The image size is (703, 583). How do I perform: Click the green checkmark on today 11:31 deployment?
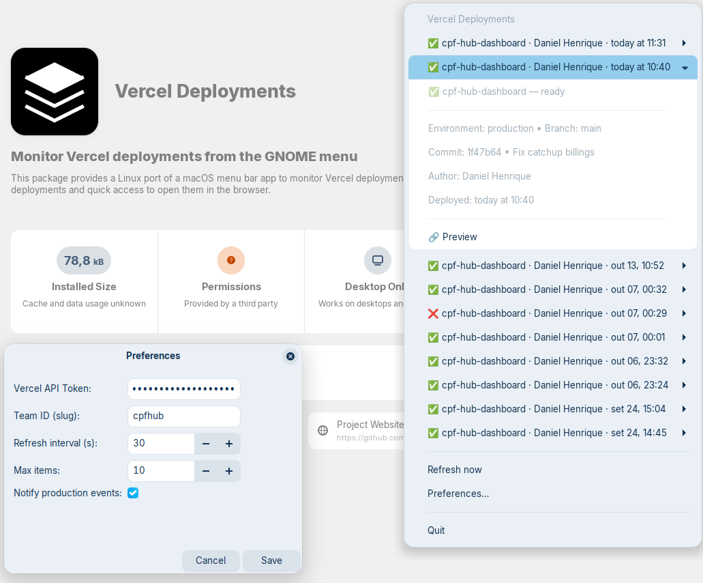coord(433,42)
